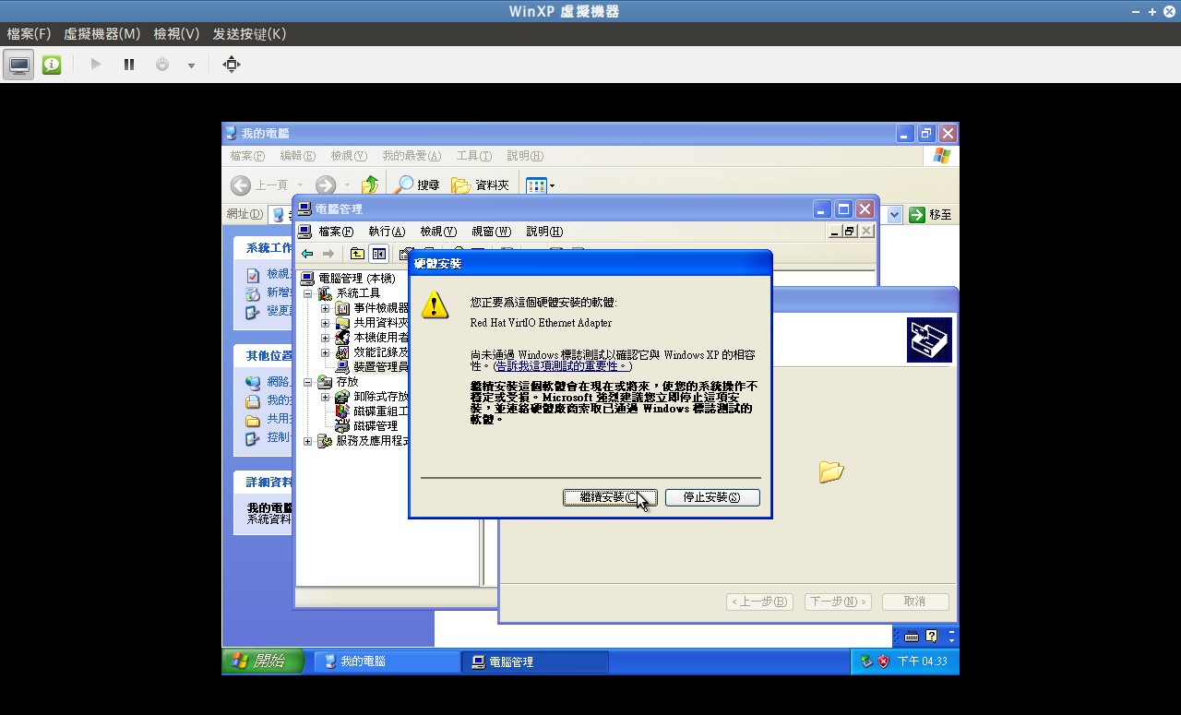This screenshot has width=1181, height=715.
Task: Click 停止安裝 stop installation button
Action: [x=712, y=497]
